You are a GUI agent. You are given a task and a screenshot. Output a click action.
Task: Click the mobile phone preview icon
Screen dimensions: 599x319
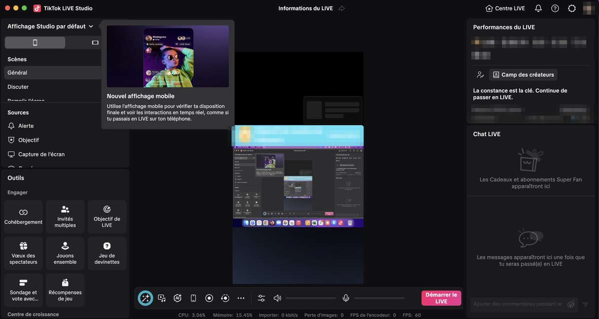click(x=193, y=298)
